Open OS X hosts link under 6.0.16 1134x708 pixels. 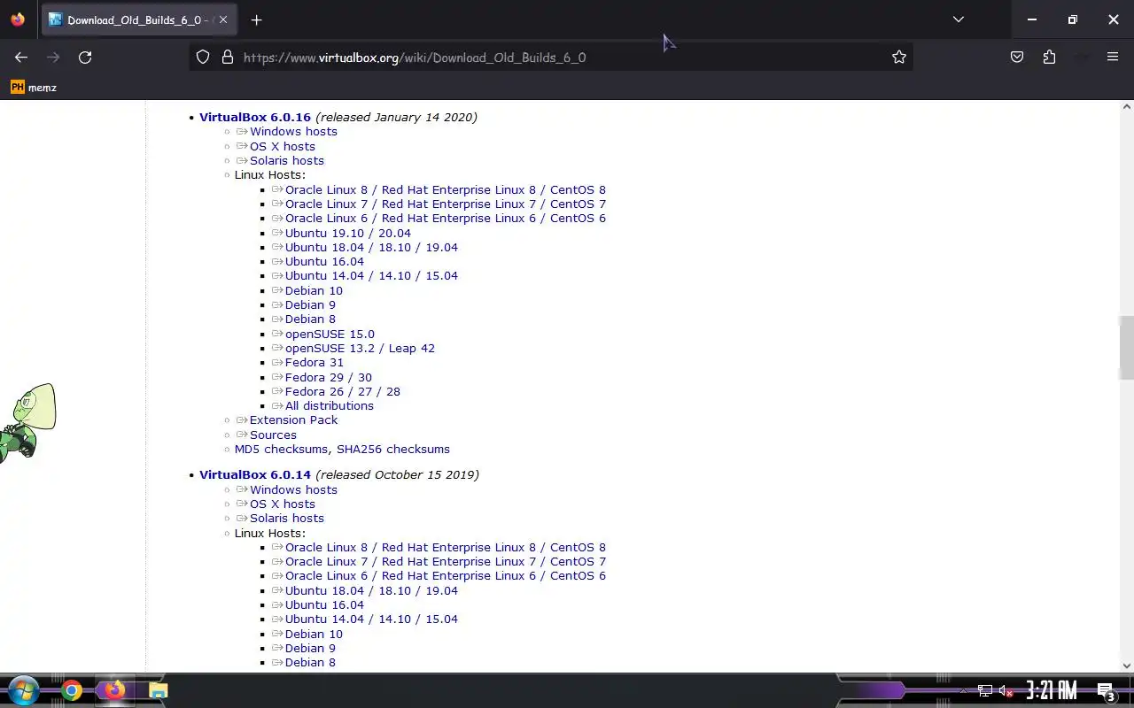click(282, 146)
